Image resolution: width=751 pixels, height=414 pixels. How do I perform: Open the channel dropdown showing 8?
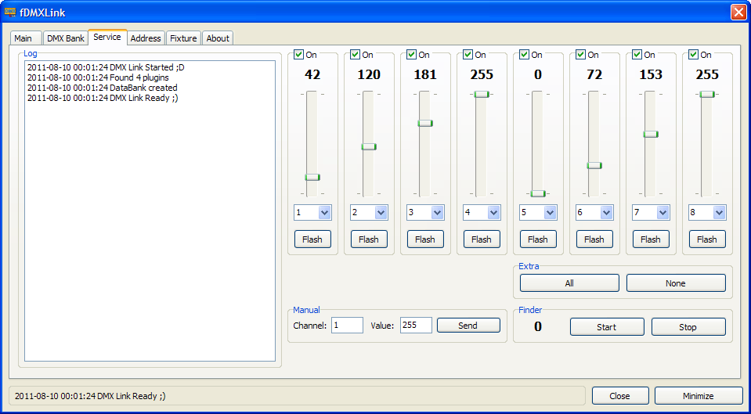[720, 213]
